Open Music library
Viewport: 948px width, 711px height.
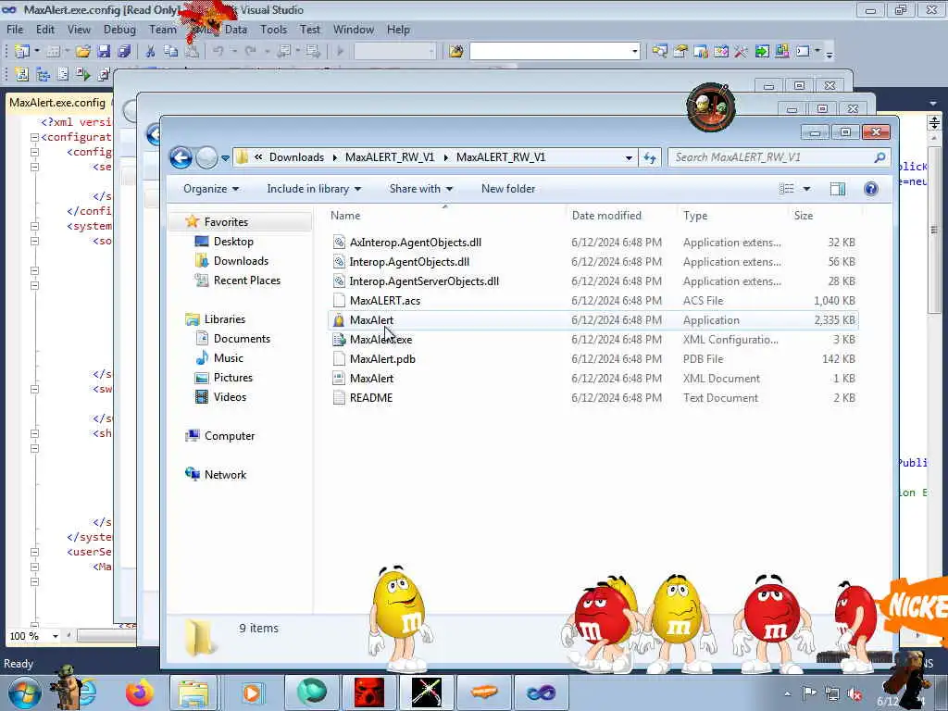[x=228, y=358]
